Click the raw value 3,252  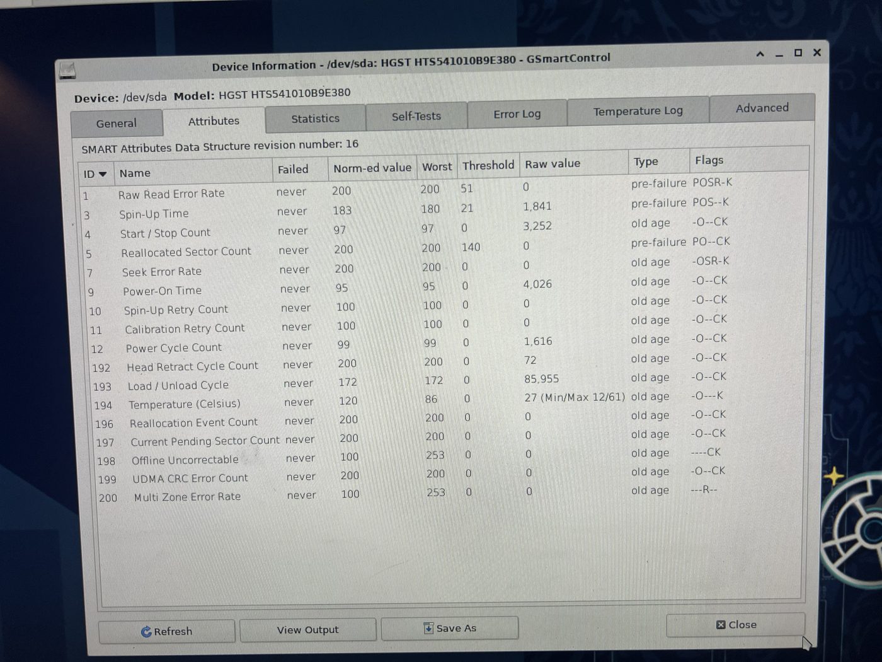click(x=537, y=226)
